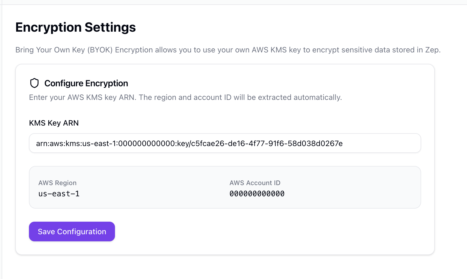Viewport: 467px width, 279px height.
Task: Click the AWS Region label
Action: pos(57,183)
